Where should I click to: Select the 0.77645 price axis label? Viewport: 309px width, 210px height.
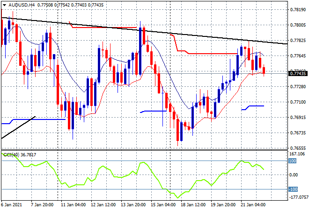coord(298,56)
